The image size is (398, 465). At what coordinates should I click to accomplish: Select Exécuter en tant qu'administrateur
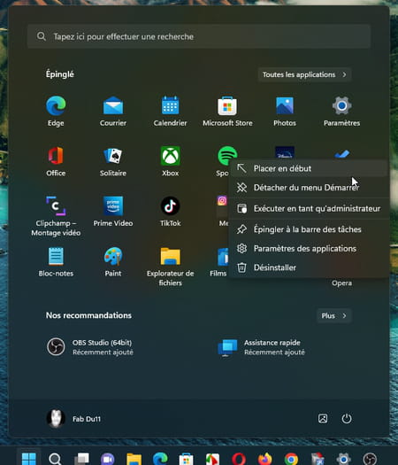[x=309, y=208]
